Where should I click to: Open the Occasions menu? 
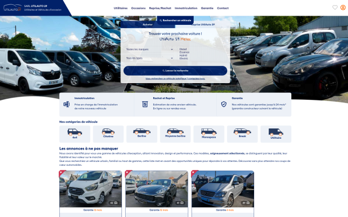[x=138, y=8]
